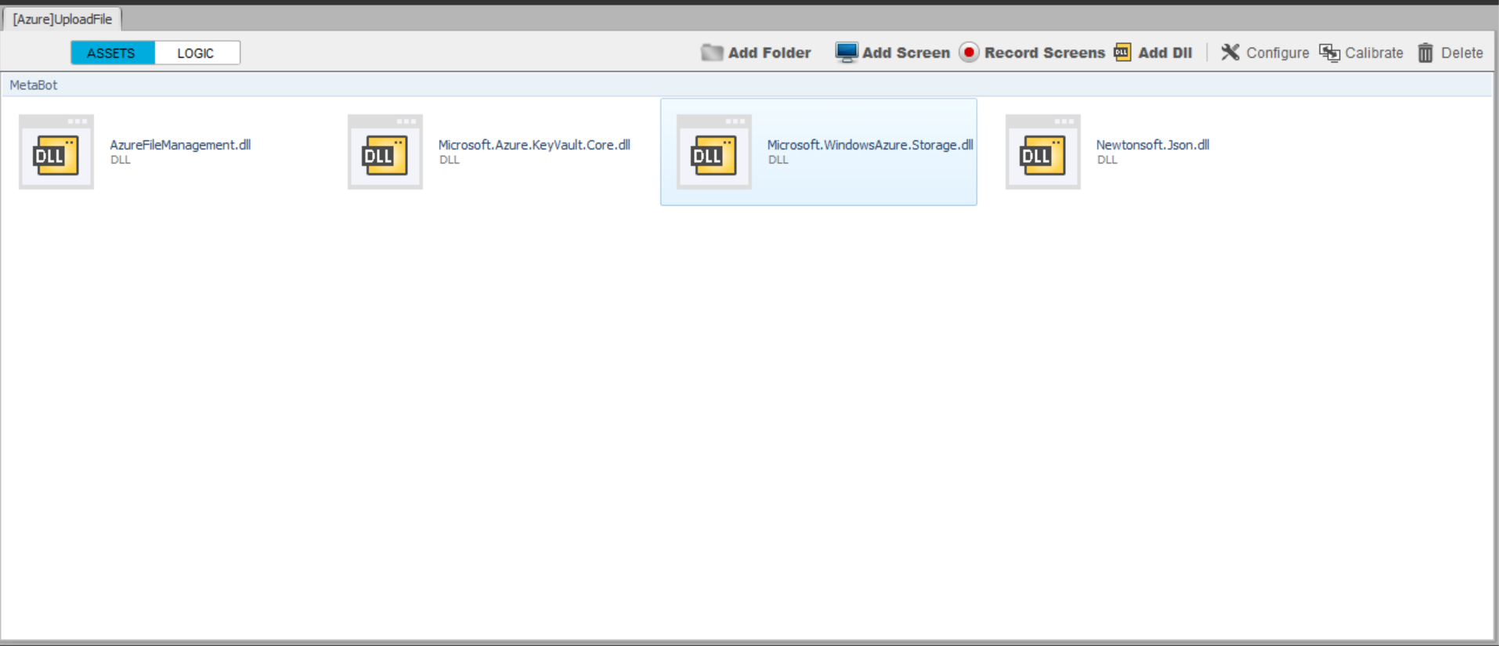Viewport: 1499px width, 646px height.
Task: Start Record Screens via its label
Action: pyautogui.click(x=1045, y=52)
